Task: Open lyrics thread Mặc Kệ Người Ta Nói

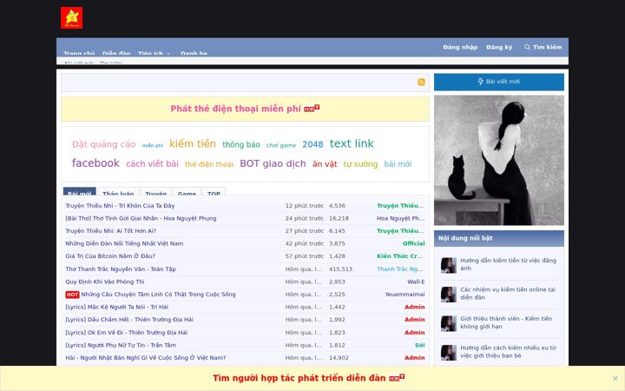Action: (117, 308)
